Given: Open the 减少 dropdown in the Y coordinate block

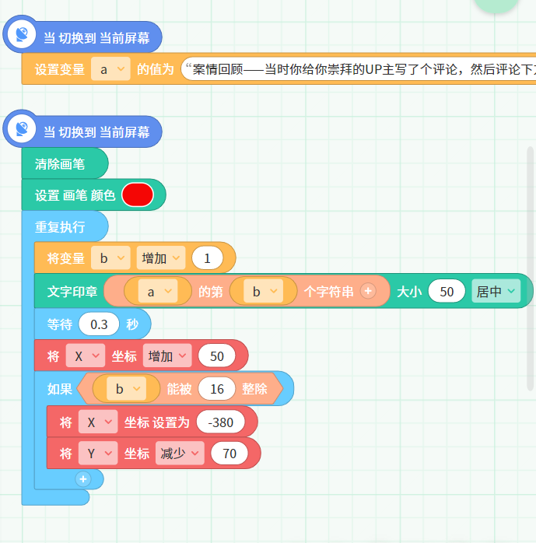Looking at the screenshot, I should point(180,453).
